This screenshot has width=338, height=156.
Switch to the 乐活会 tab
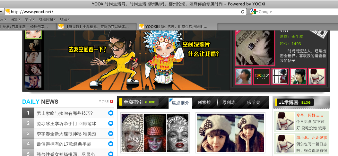[x=254, y=102]
